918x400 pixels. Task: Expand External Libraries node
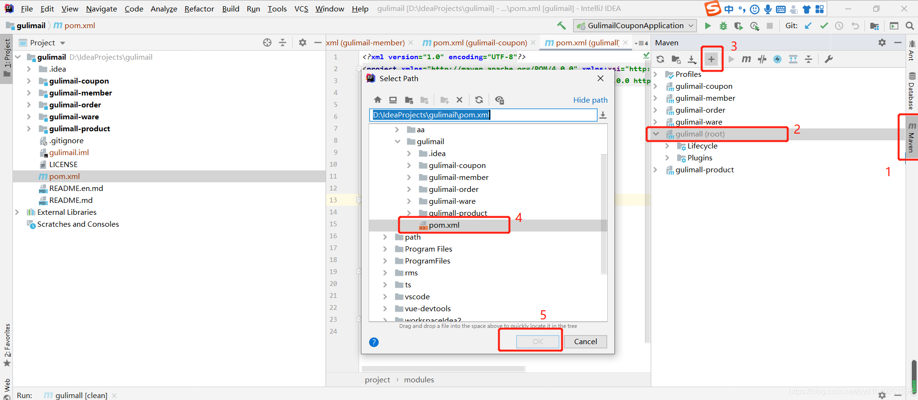point(17,212)
